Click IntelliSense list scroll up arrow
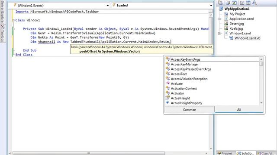This screenshot has width=277, height=155. click(x=261, y=59)
